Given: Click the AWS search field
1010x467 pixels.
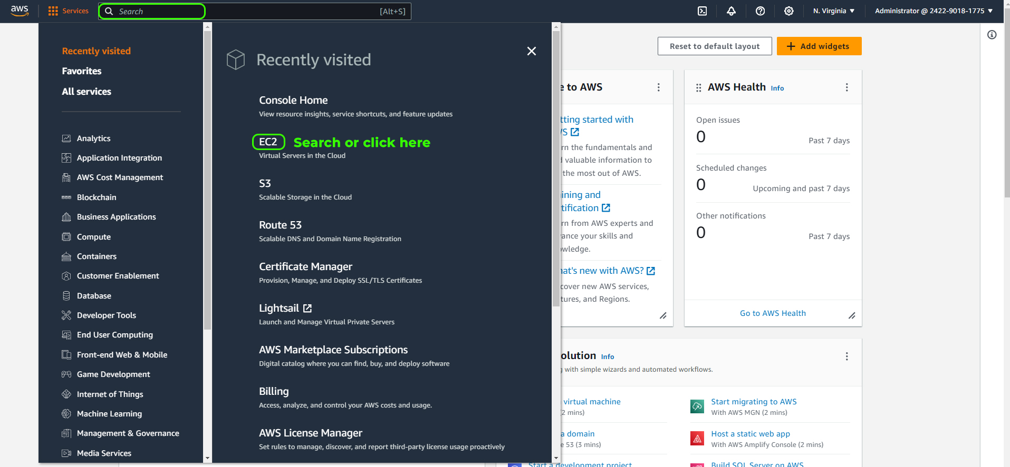Looking at the screenshot, I should pos(255,11).
